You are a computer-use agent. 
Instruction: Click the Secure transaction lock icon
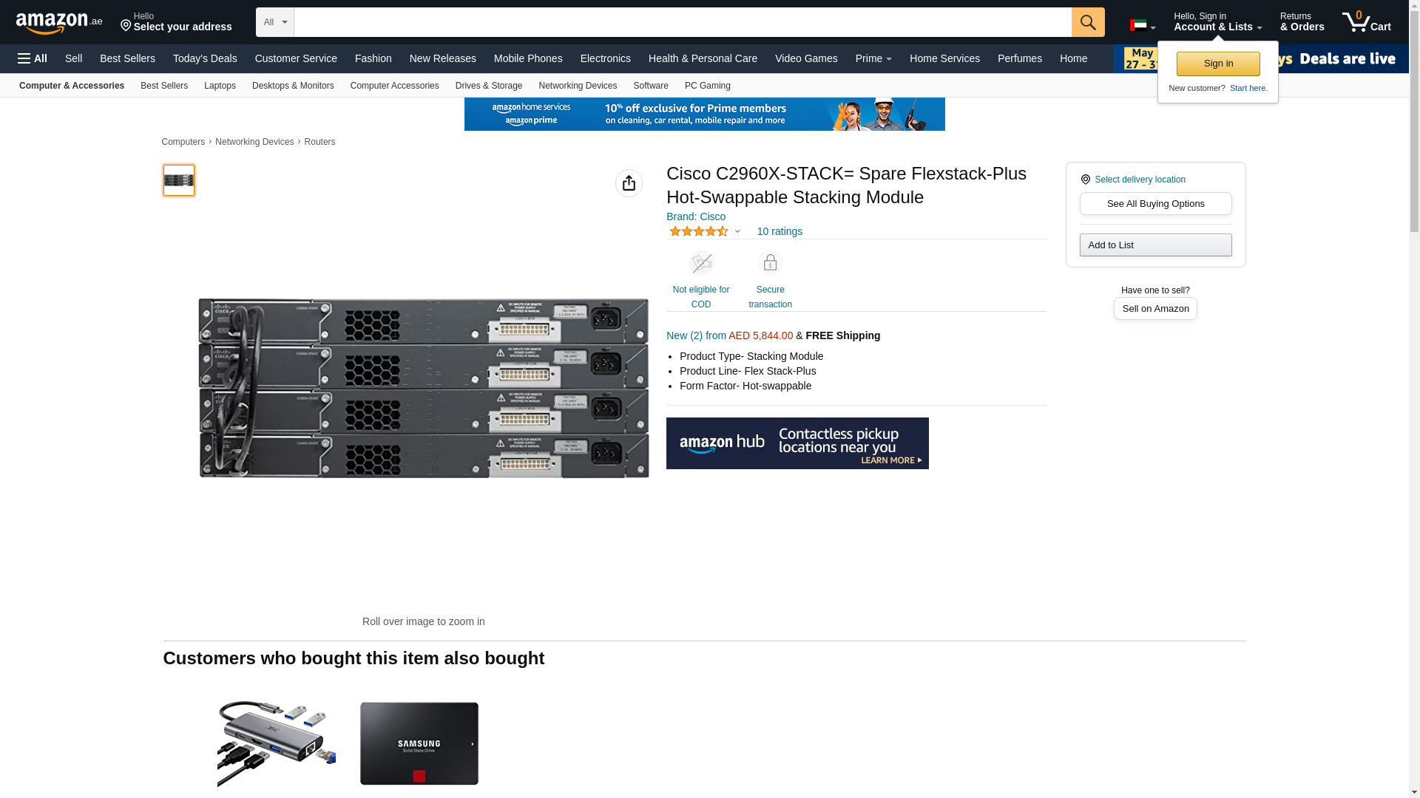(x=770, y=263)
